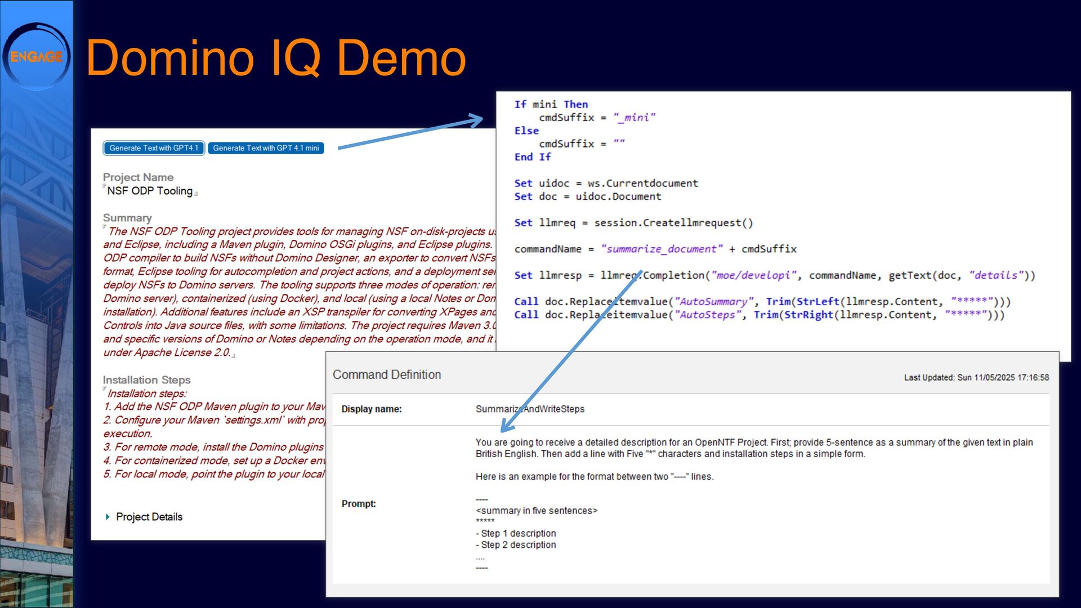Click 'Here is an example for the format' line
1081x608 pixels.
tap(595, 477)
